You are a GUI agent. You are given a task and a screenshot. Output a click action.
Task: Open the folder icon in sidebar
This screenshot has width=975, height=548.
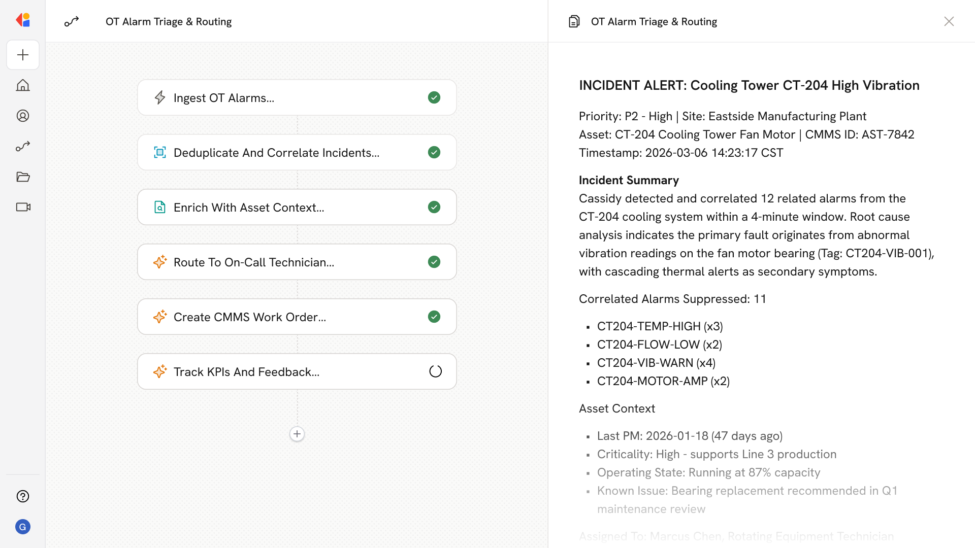[23, 177]
